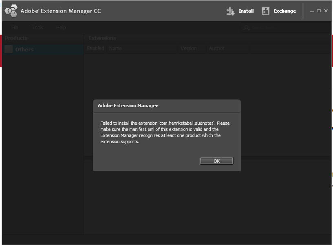Viewport: 333px width, 245px height.
Task: Click the Install puzzle-piece icon
Action: (x=230, y=11)
